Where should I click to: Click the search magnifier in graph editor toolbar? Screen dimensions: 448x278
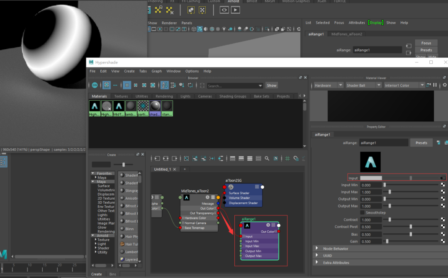tap(267, 158)
